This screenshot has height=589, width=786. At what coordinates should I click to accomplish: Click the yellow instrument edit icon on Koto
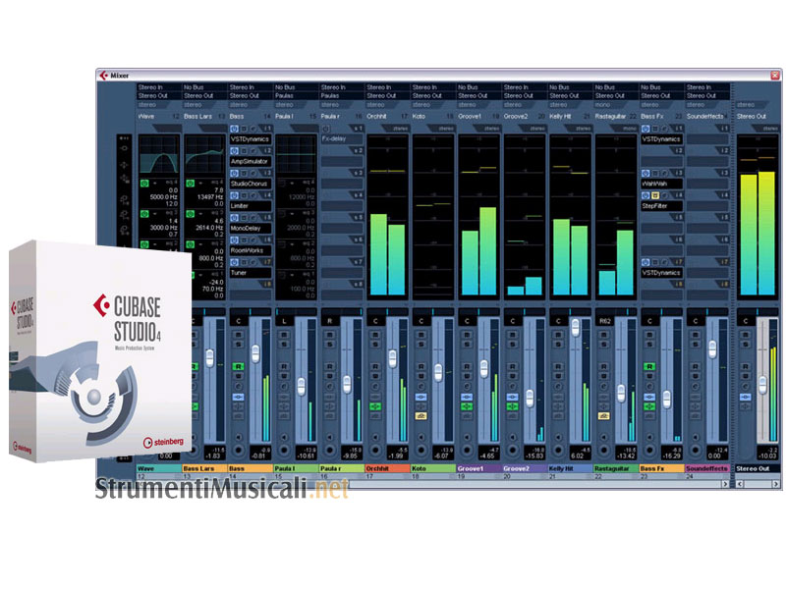pyautogui.click(x=421, y=416)
